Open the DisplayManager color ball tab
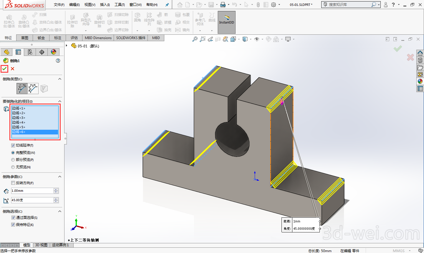 pos(54,52)
